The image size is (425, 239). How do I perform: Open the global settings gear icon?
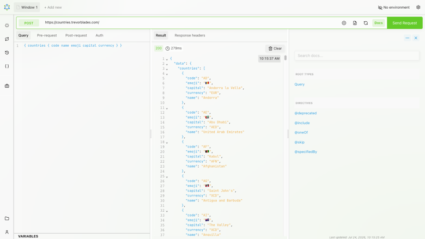(418, 7)
